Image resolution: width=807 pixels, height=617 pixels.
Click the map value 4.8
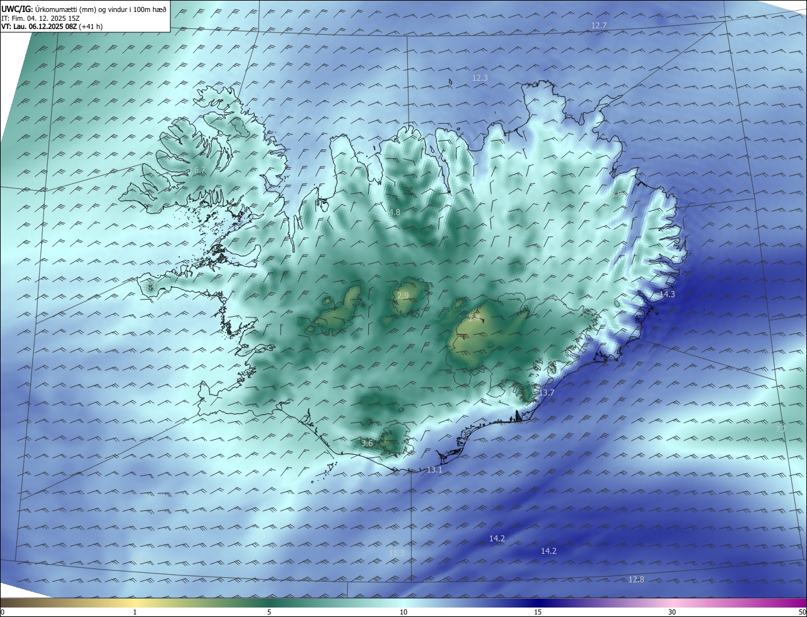pos(394,213)
